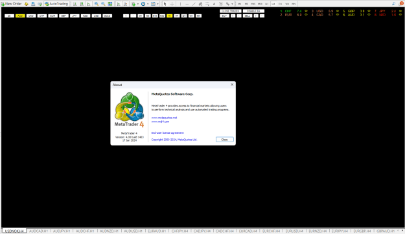
Task: Select the cursor arrow tool
Action: tap(165, 4)
